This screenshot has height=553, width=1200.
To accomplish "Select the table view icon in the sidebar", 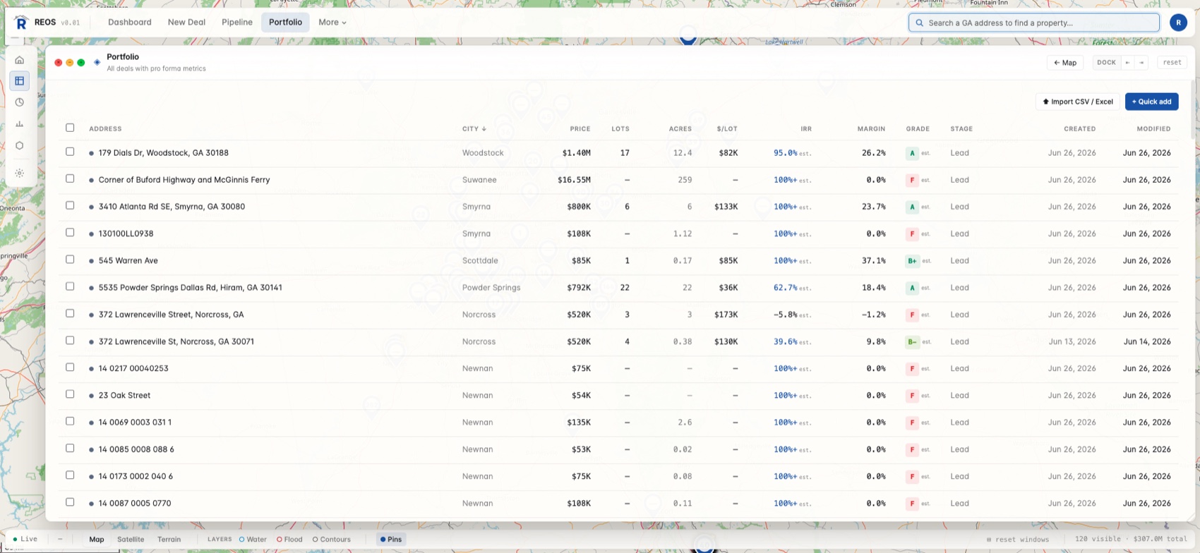I will coord(20,81).
